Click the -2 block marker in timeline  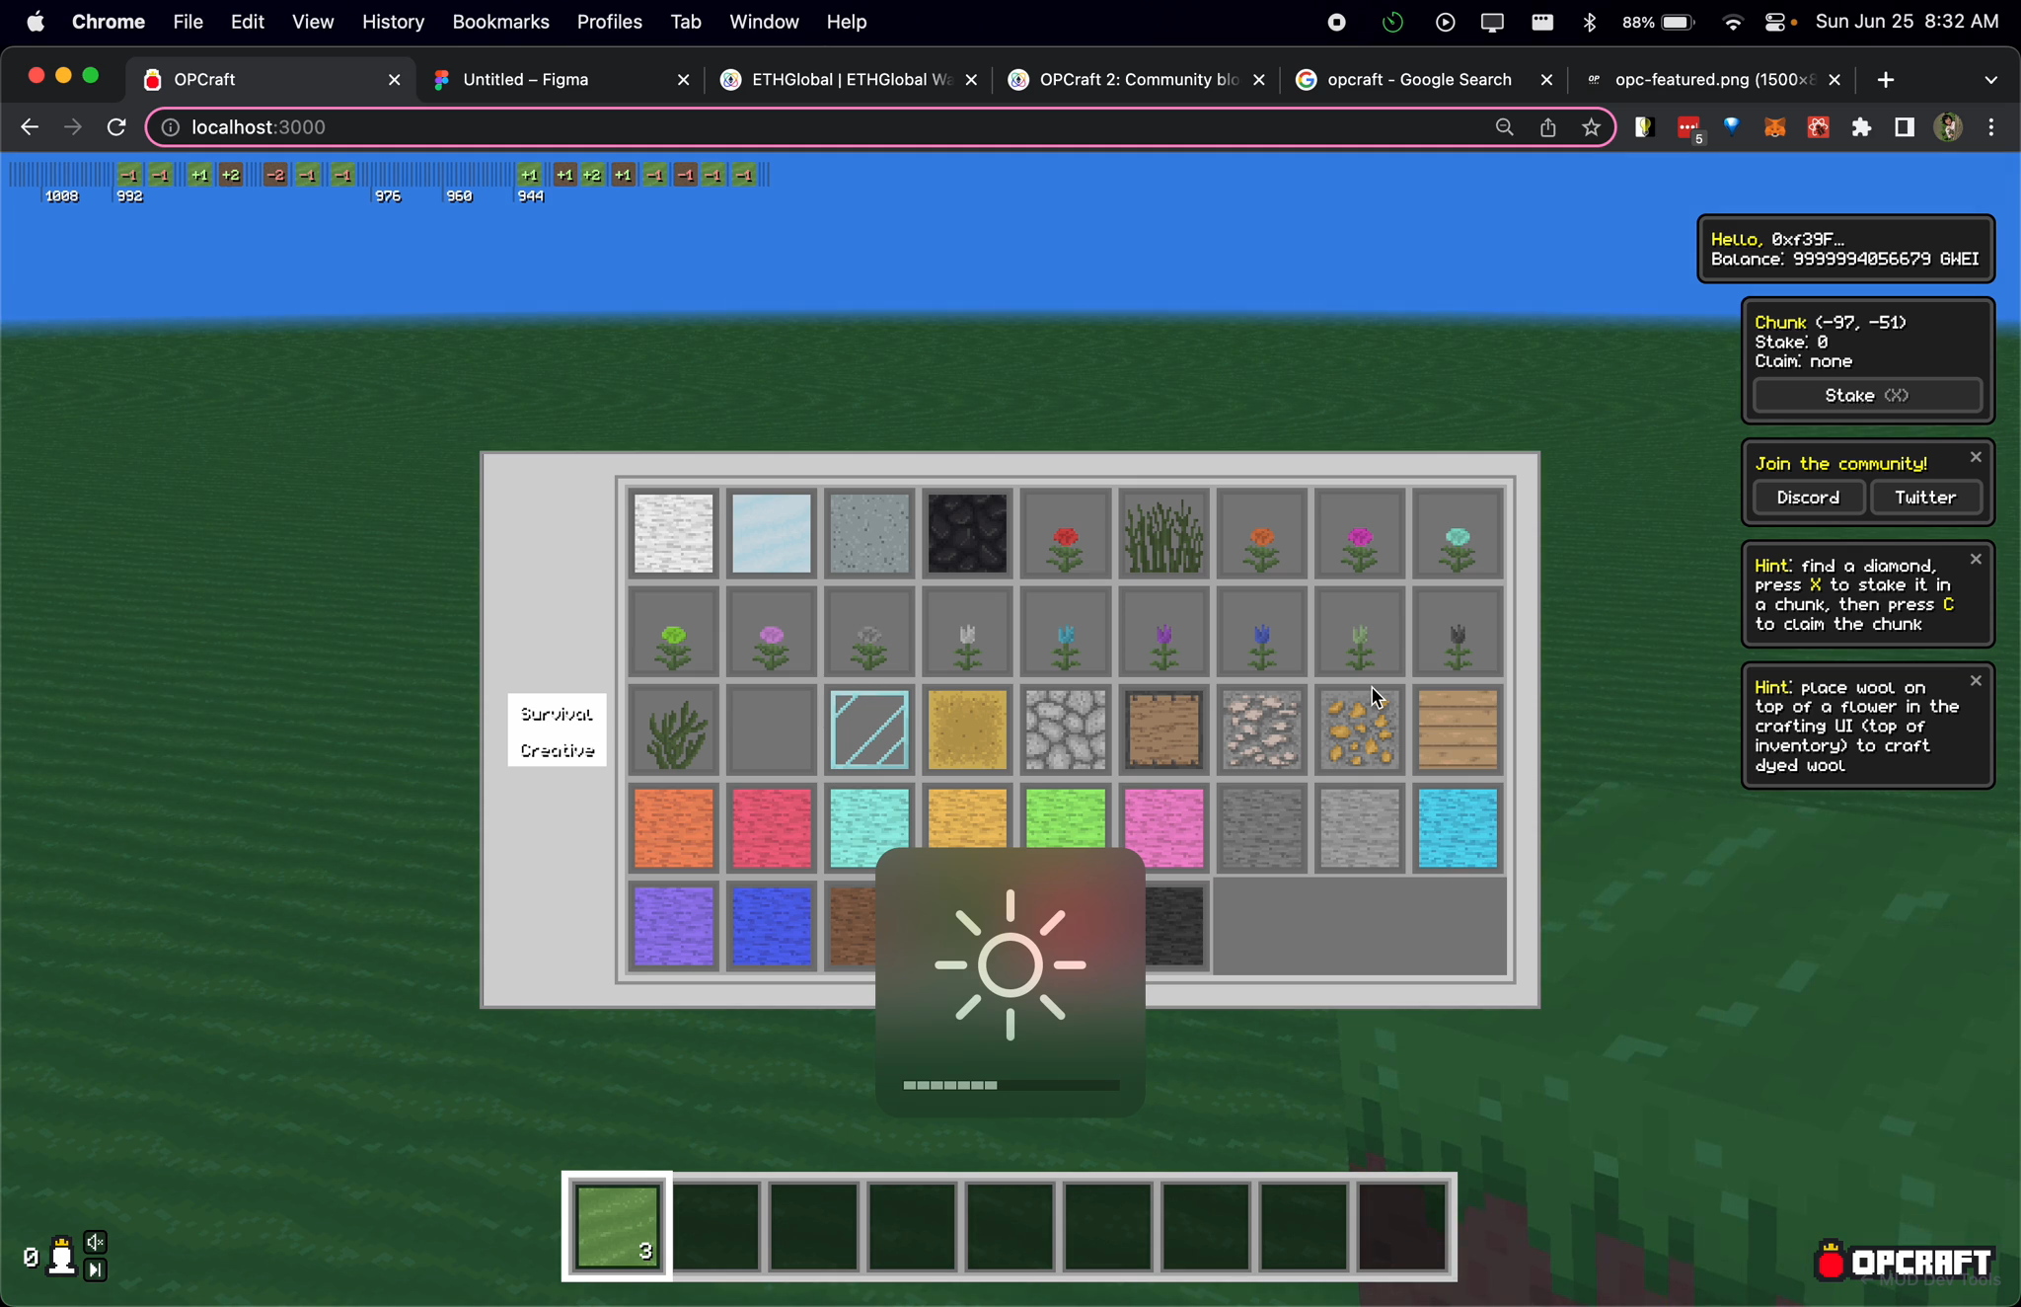(275, 175)
